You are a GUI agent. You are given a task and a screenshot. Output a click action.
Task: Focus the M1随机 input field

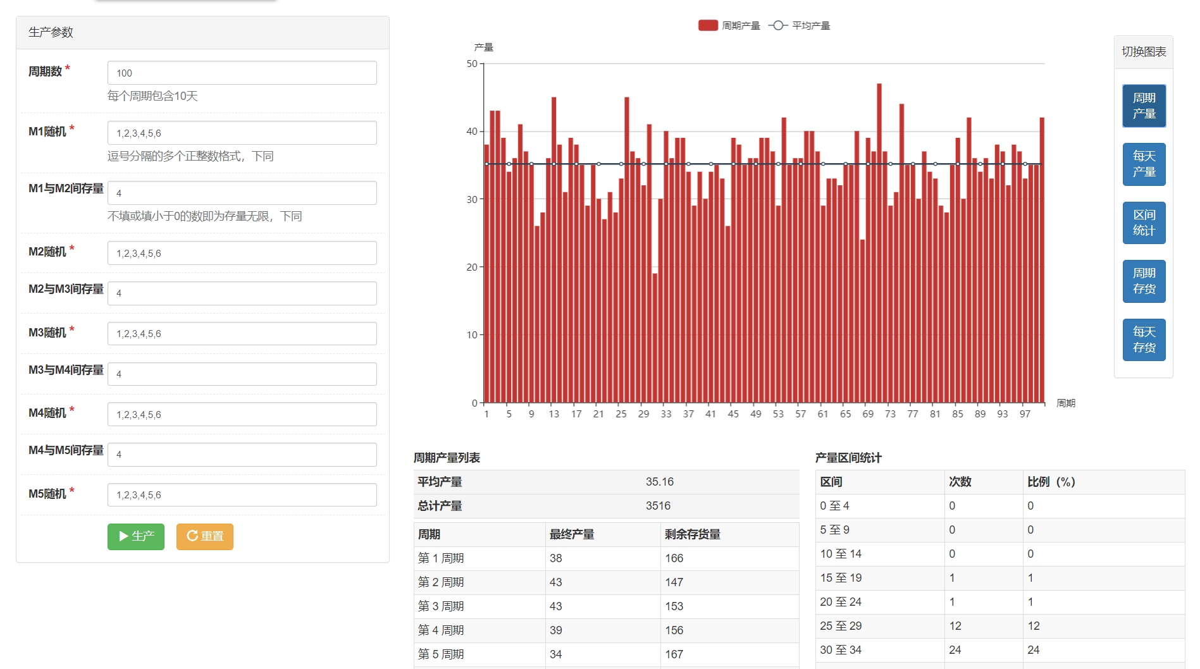click(242, 133)
